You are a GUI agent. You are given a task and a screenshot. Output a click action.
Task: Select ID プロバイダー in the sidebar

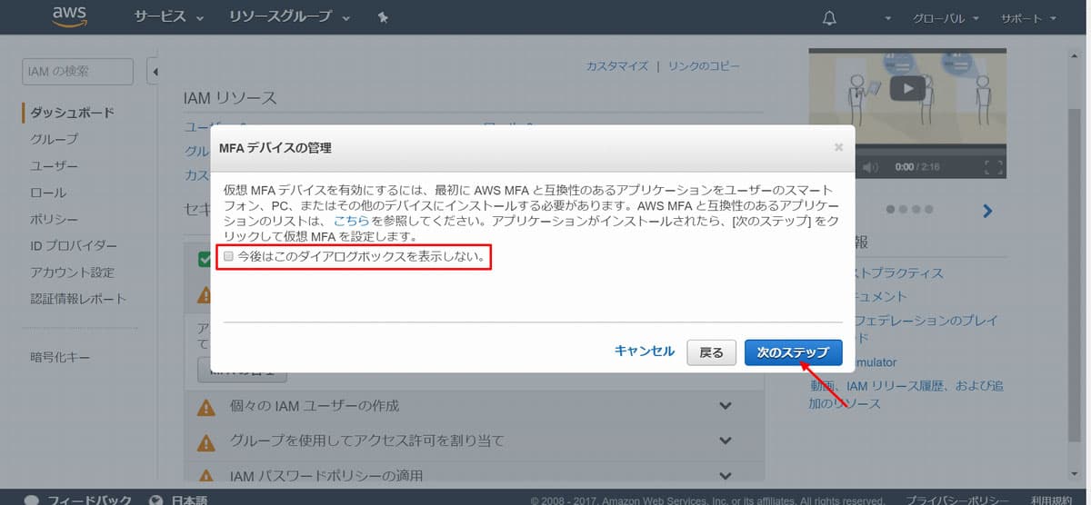pos(74,245)
